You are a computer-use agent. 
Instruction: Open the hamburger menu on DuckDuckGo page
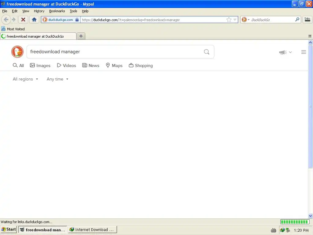[304, 52]
